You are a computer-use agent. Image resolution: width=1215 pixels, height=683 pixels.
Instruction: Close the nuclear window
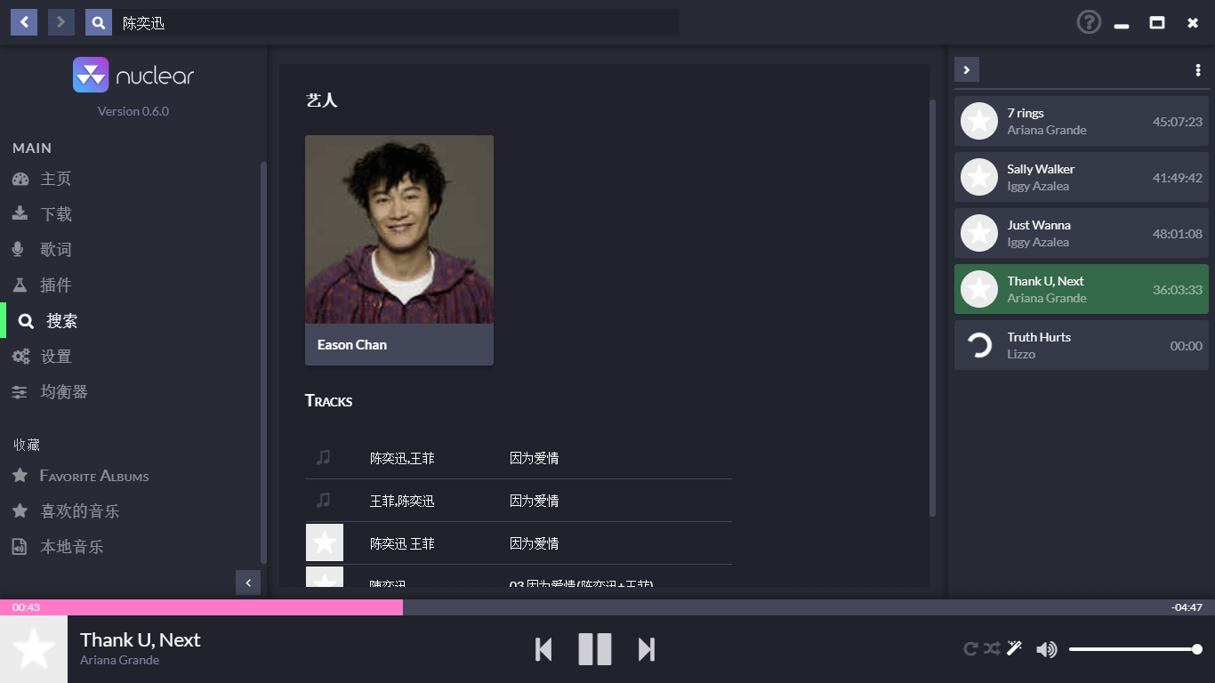(1193, 23)
